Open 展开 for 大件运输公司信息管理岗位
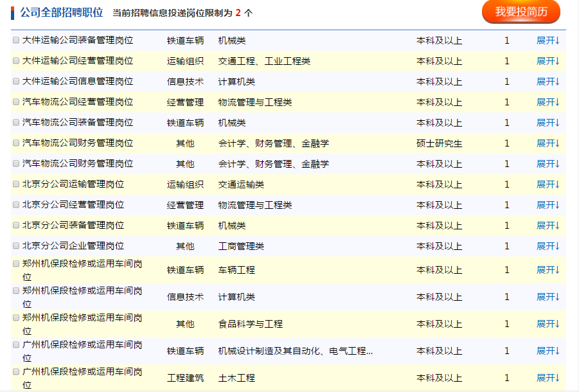Image resolution: width=579 pixels, height=392 pixels. click(548, 82)
